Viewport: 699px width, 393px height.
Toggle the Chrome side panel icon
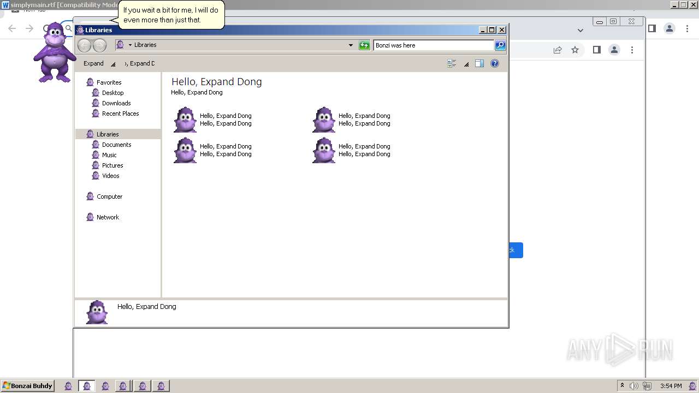(x=596, y=50)
